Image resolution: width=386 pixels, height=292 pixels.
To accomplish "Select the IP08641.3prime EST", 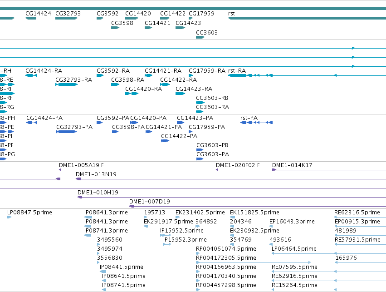I will [x=88, y=217].
